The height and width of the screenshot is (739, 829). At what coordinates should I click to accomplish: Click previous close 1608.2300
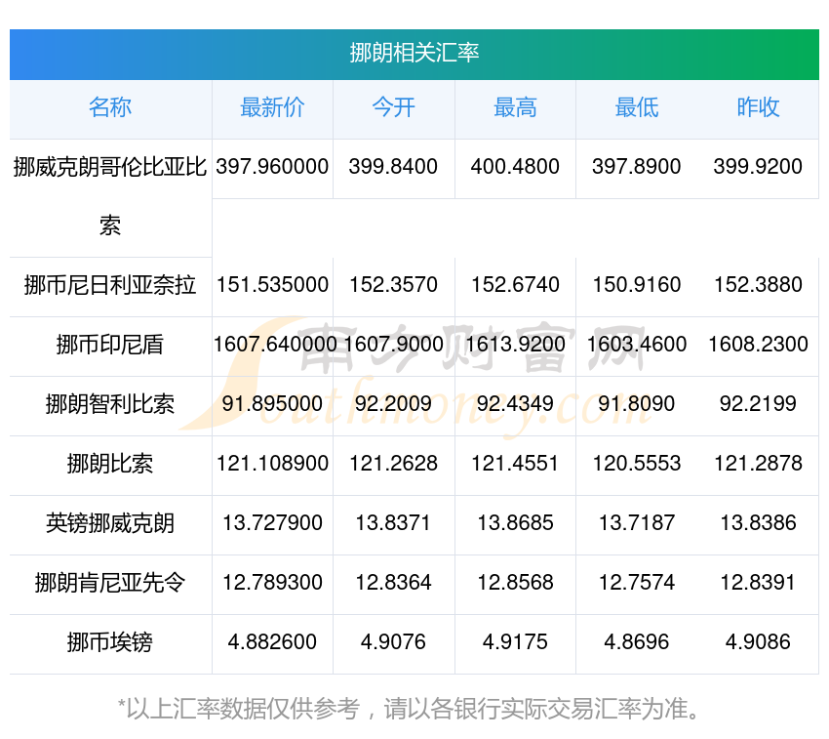tap(758, 345)
